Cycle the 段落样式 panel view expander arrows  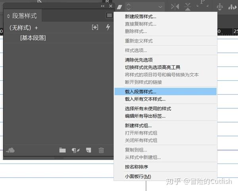pyautogui.click(x=8, y=16)
